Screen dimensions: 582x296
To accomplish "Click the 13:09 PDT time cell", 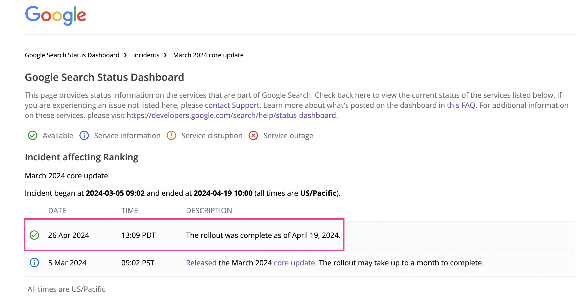I will click(x=138, y=235).
